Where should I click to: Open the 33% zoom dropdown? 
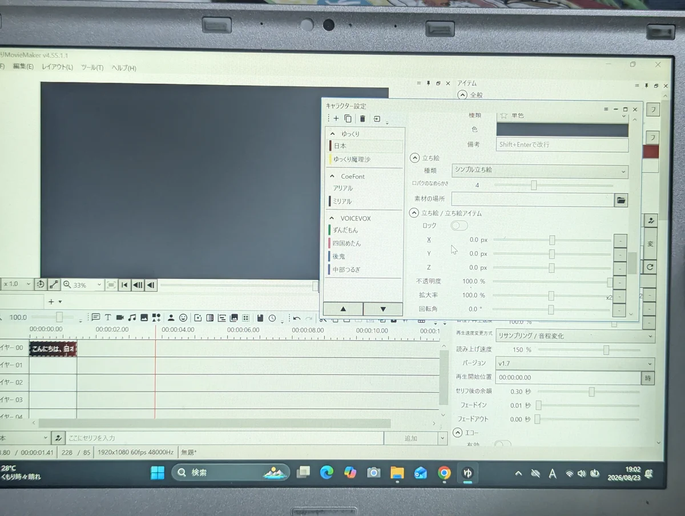click(x=83, y=285)
